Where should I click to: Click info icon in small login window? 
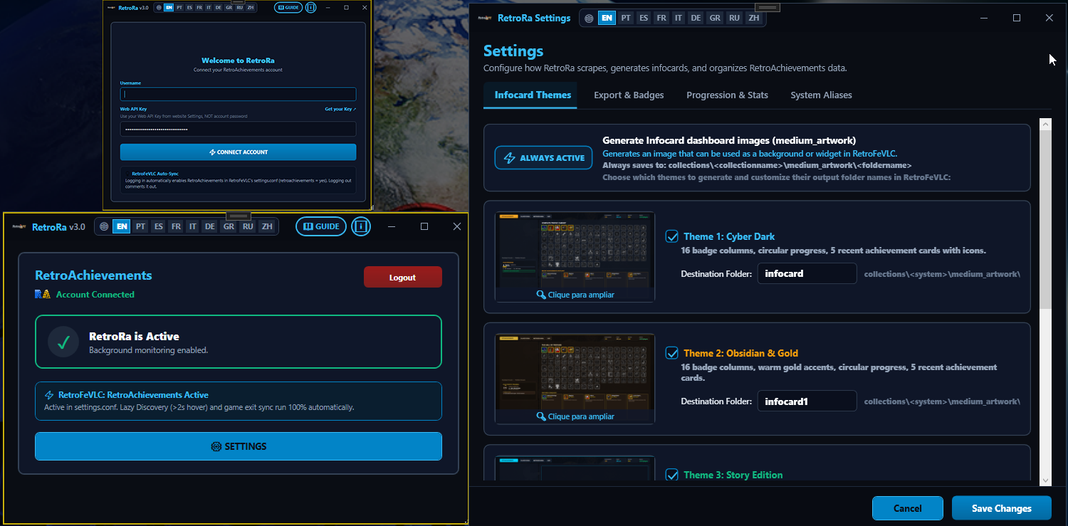pos(311,7)
